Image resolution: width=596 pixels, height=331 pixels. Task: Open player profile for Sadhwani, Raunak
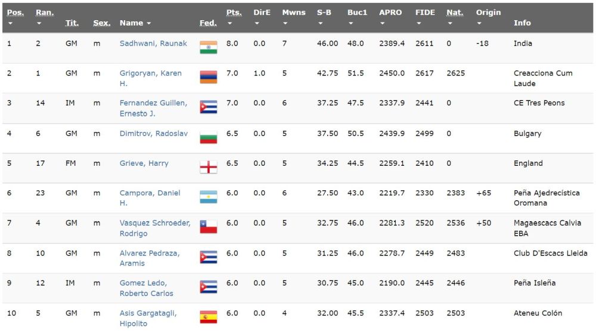click(x=153, y=43)
